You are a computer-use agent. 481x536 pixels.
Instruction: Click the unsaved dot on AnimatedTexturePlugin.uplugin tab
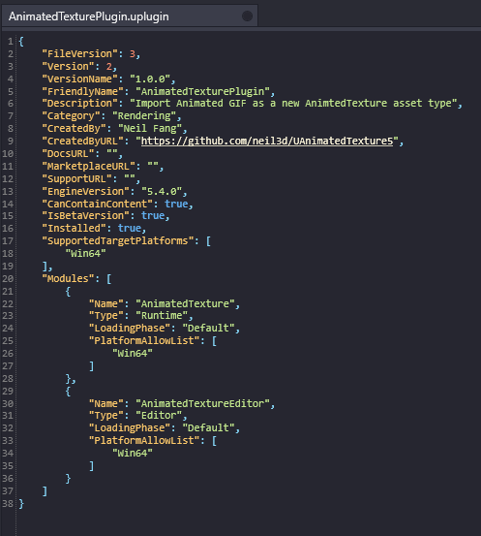(x=247, y=16)
